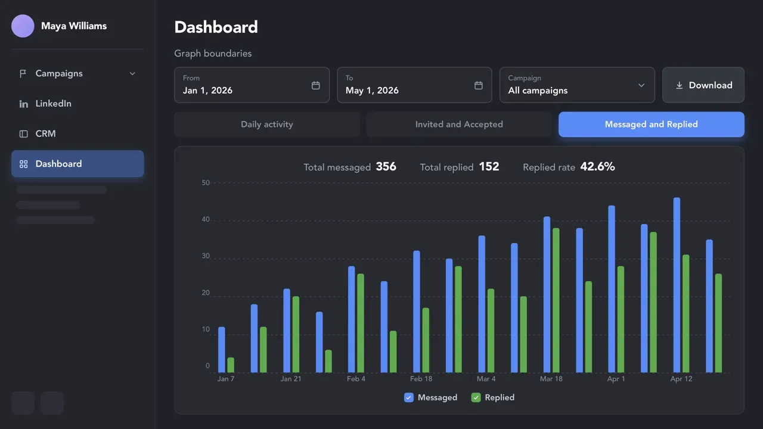
Task: Select the Messaged and Replied tab
Action: click(651, 125)
